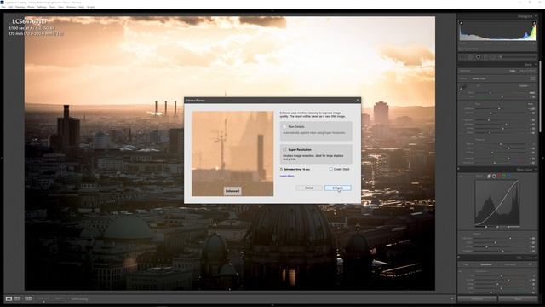The height and width of the screenshot is (307, 545).
Task: Select the red channel curve icon
Action: click(x=499, y=177)
